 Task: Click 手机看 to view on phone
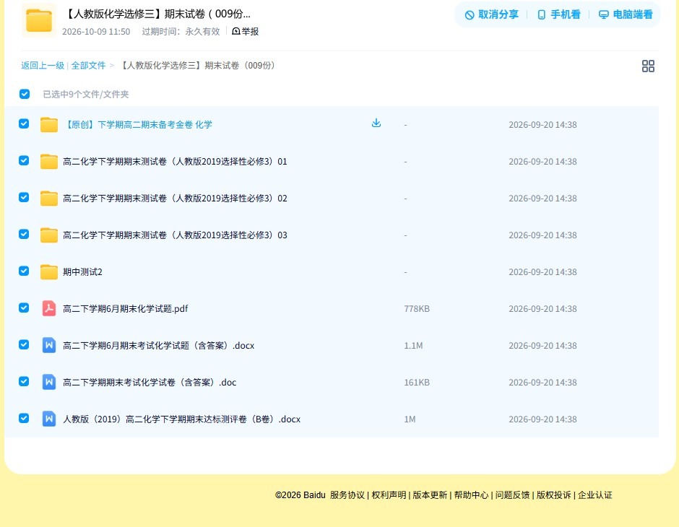coord(558,14)
